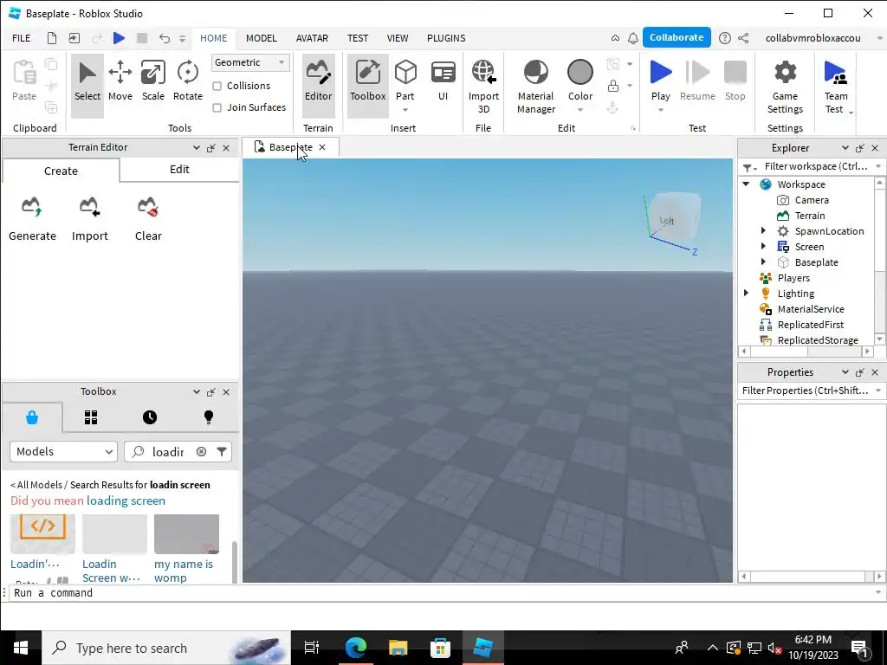
Task: Open the Models category dropdown
Action: (x=63, y=451)
